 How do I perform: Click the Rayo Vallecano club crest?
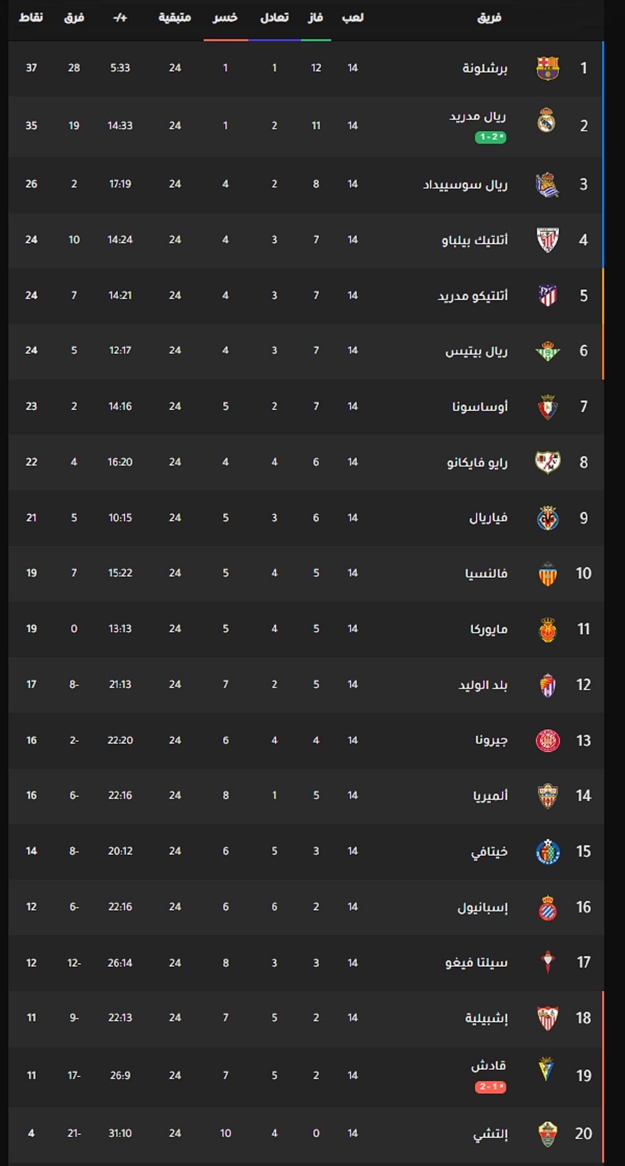547,462
